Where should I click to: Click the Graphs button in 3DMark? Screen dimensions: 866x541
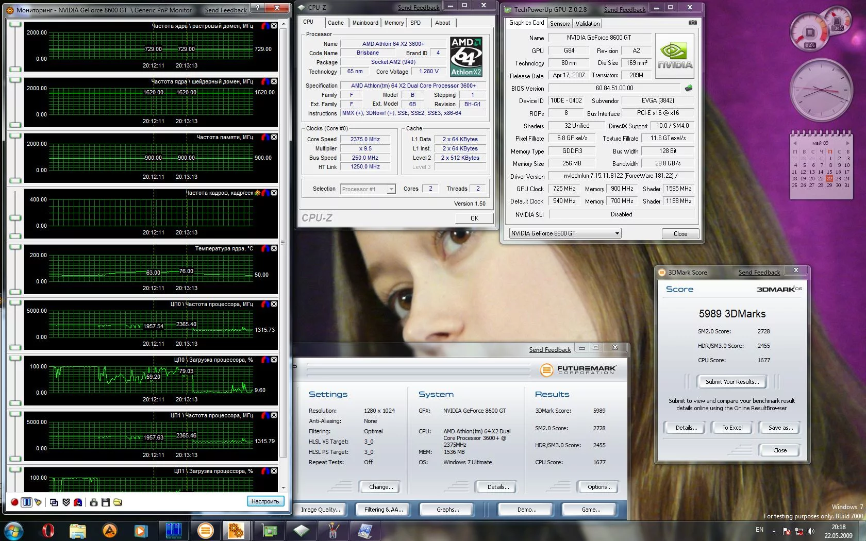(447, 510)
